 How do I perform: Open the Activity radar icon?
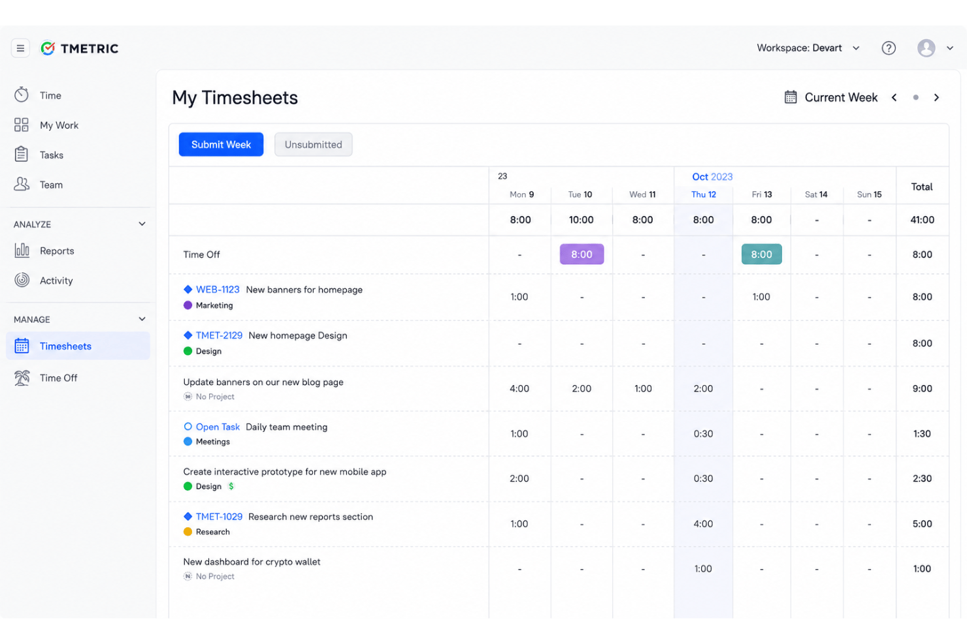tap(22, 281)
